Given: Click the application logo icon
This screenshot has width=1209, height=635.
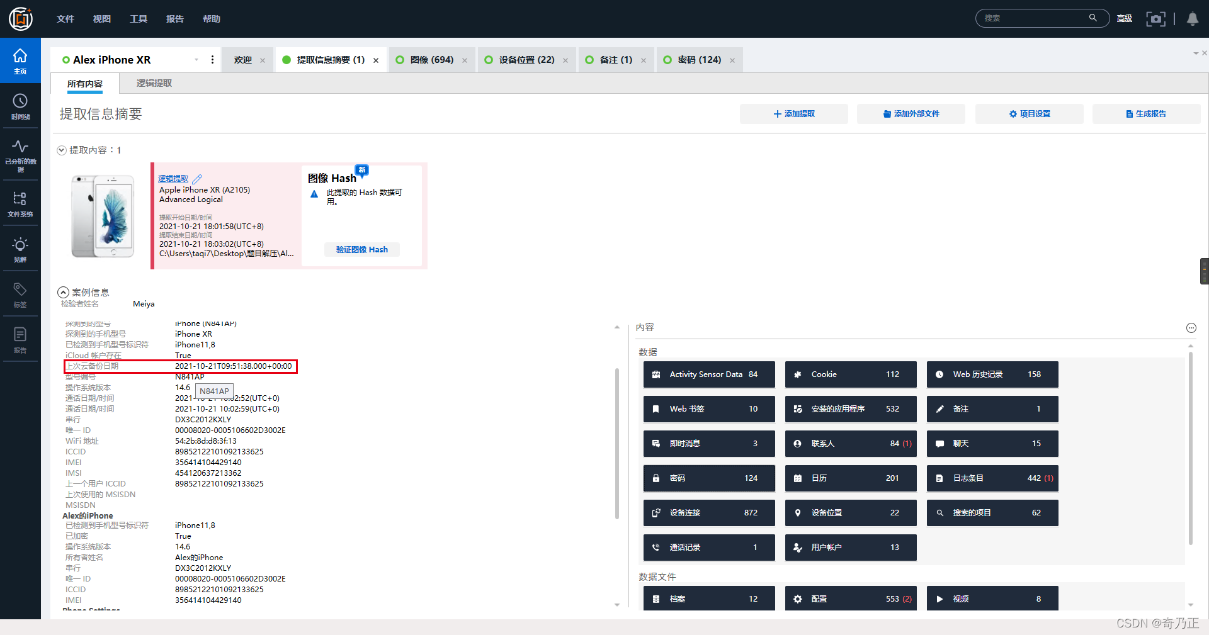Looking at the screenshot, I should (21, 19).
